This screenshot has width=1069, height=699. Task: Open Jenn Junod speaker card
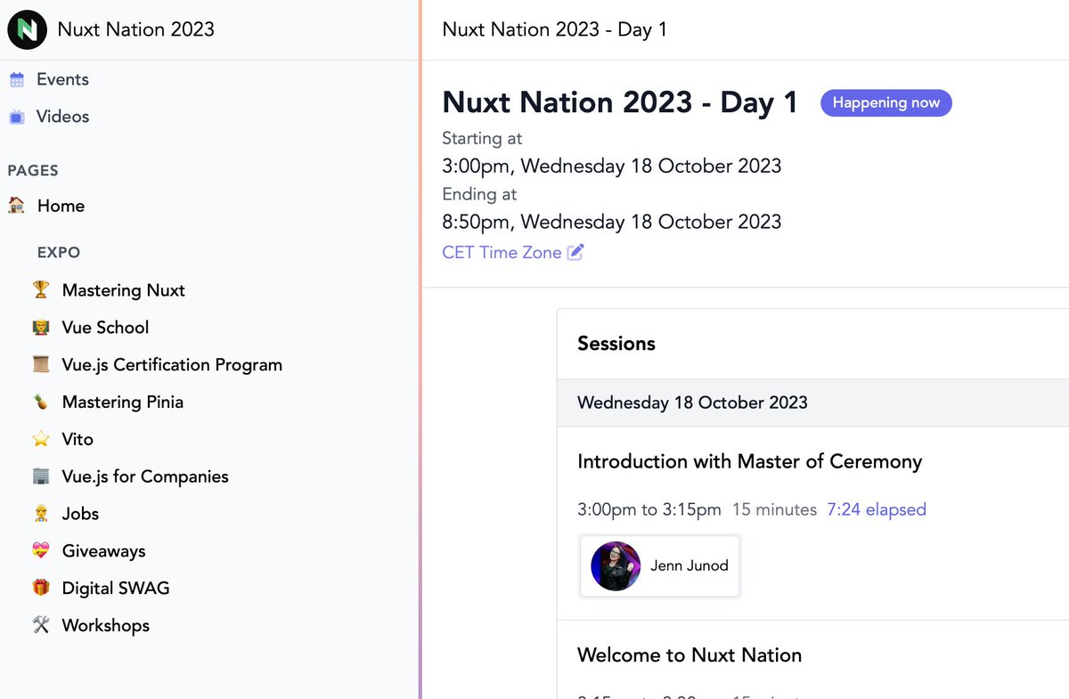coord(659,565)
